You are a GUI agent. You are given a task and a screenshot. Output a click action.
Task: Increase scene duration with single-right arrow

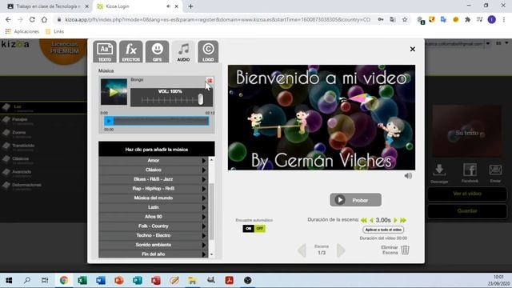pos(395,221)
